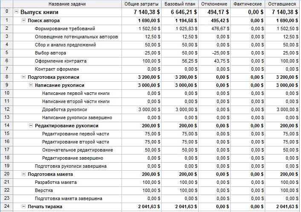
Task: Click baseline cell 1 025,83 $
Action: point(180,29)
